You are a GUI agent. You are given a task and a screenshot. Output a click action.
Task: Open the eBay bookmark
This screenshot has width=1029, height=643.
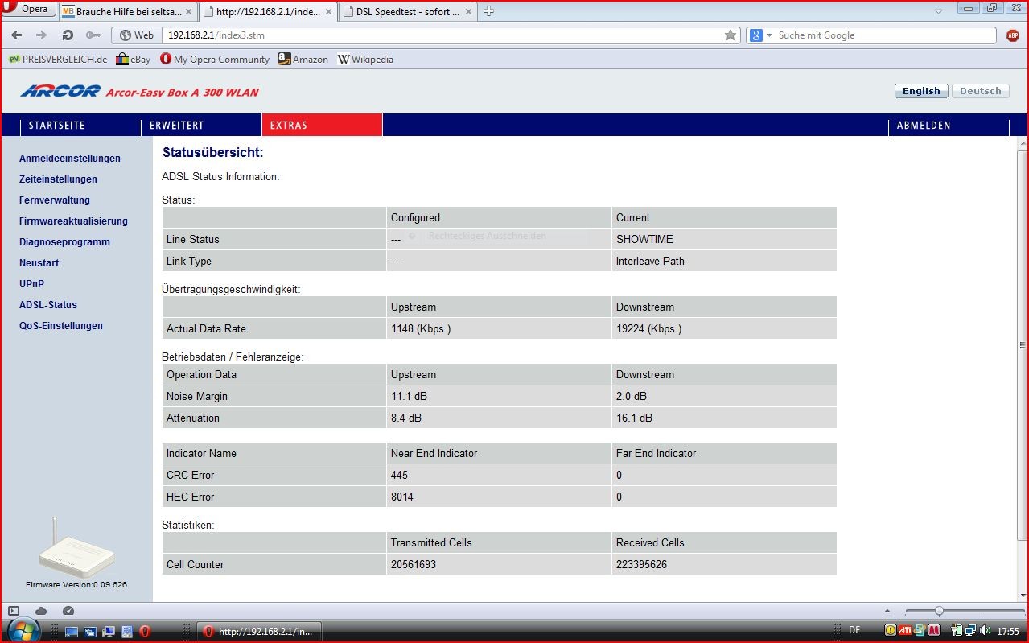click(134, 59)
